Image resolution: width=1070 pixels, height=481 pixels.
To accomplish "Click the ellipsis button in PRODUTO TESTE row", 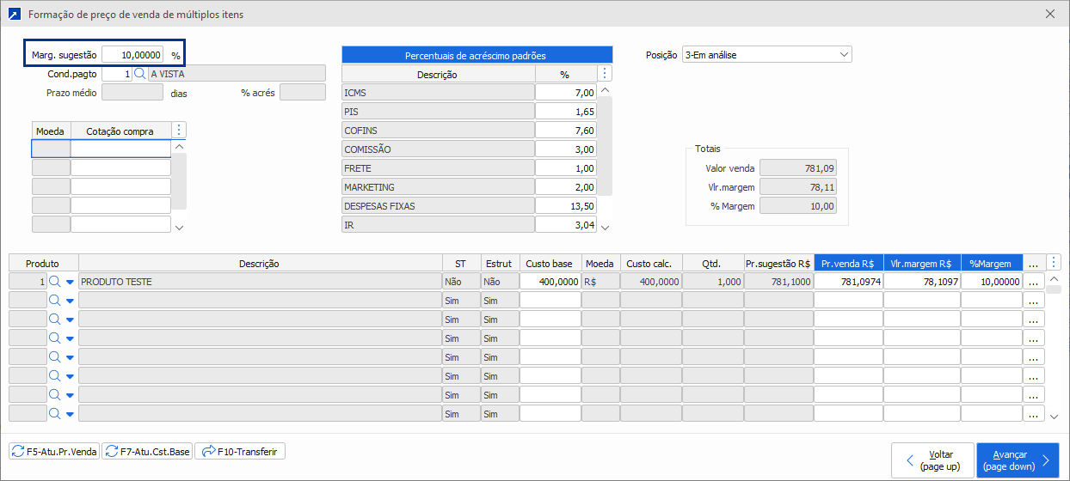I will coord(1033,282).
